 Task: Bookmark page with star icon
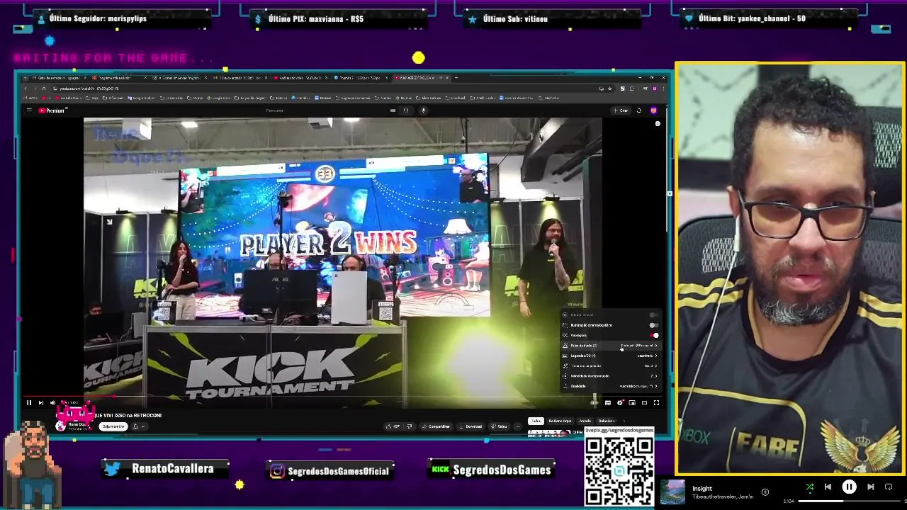tap(610, 89)
